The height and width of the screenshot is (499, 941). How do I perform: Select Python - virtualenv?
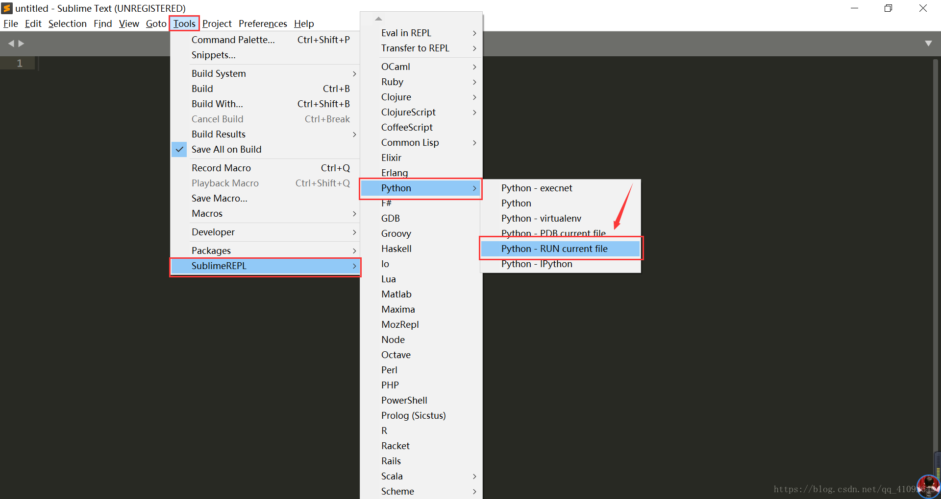point(561,218)
